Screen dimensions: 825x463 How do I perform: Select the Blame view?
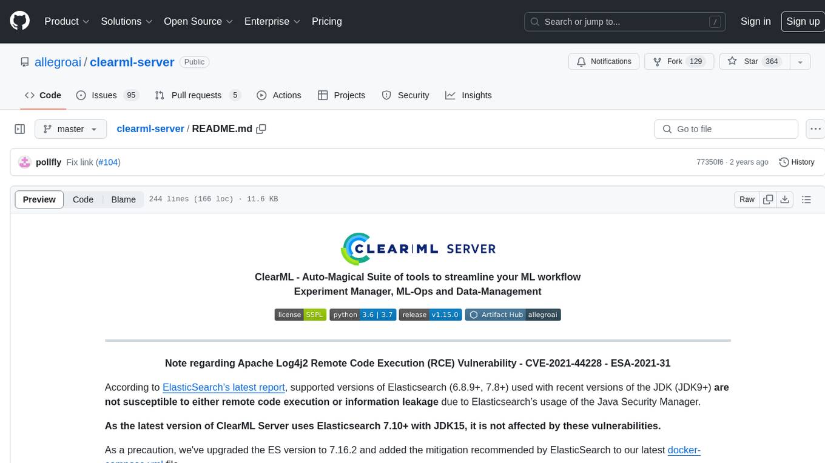[123, 199]
